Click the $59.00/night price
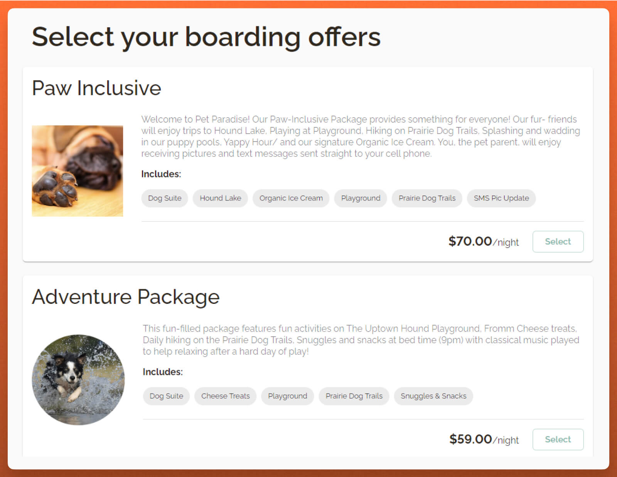The height and width of the screenshot is (477, 617). [x=484, y=440]
